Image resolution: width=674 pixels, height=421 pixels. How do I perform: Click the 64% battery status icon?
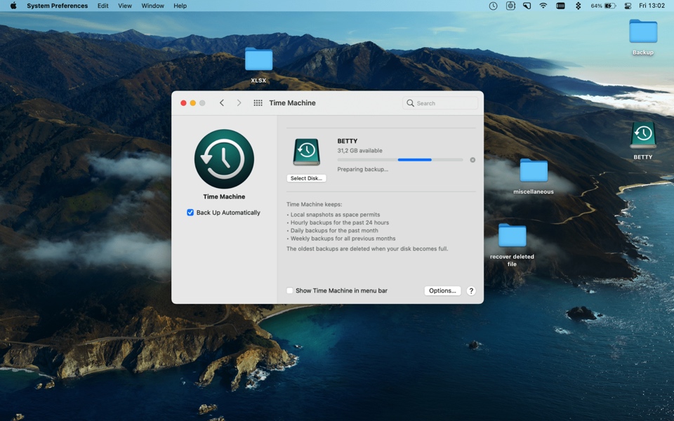(x=603, y=6)
